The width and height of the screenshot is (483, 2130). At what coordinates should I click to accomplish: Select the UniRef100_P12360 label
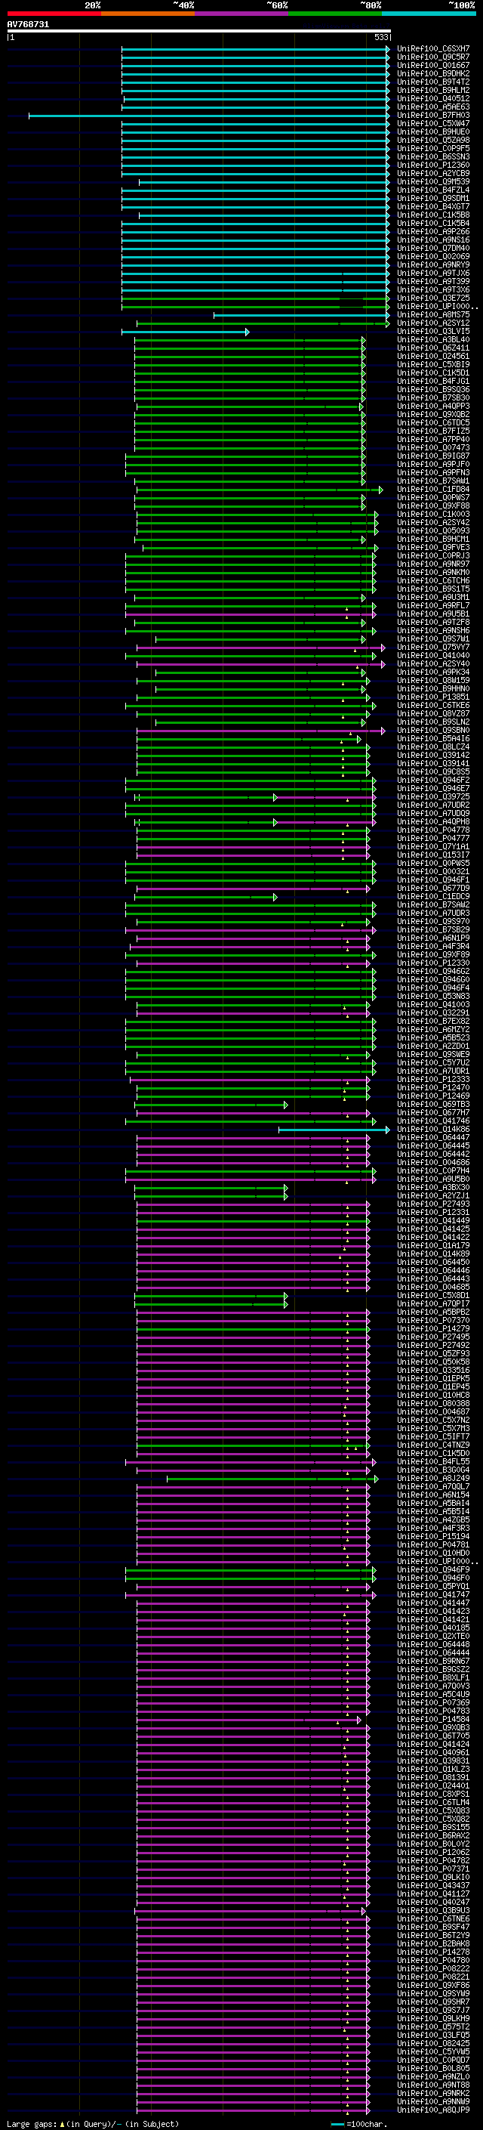tap(433, 165)
